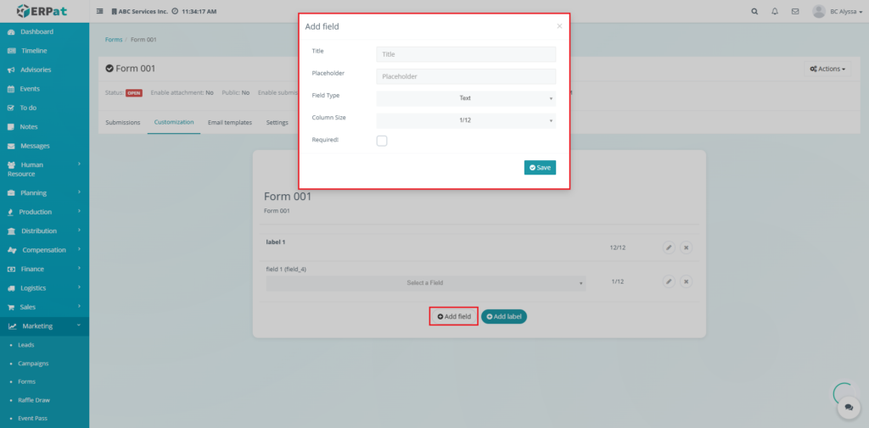Viewport: 869px width, 428px height.
Task: Tick the Required checkbox
Action: click(x=382, y=141)
